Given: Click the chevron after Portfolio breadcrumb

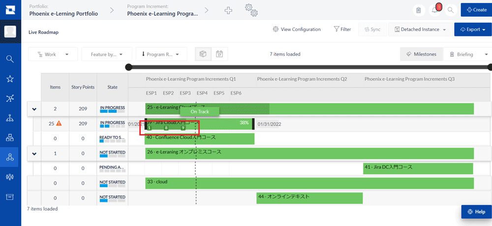Looking at the screenshot, I should coord(112,10).
